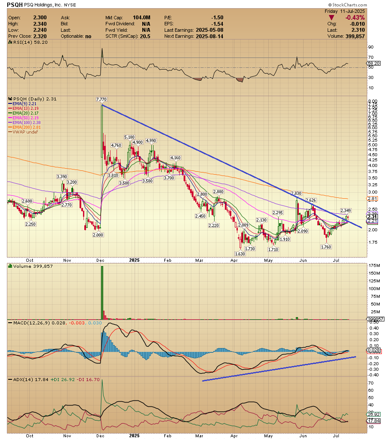Click the Volume 399,857 panel label
The height and width of the screenshot is (439, 387).
pyautogui.click(x=33, y=266)
